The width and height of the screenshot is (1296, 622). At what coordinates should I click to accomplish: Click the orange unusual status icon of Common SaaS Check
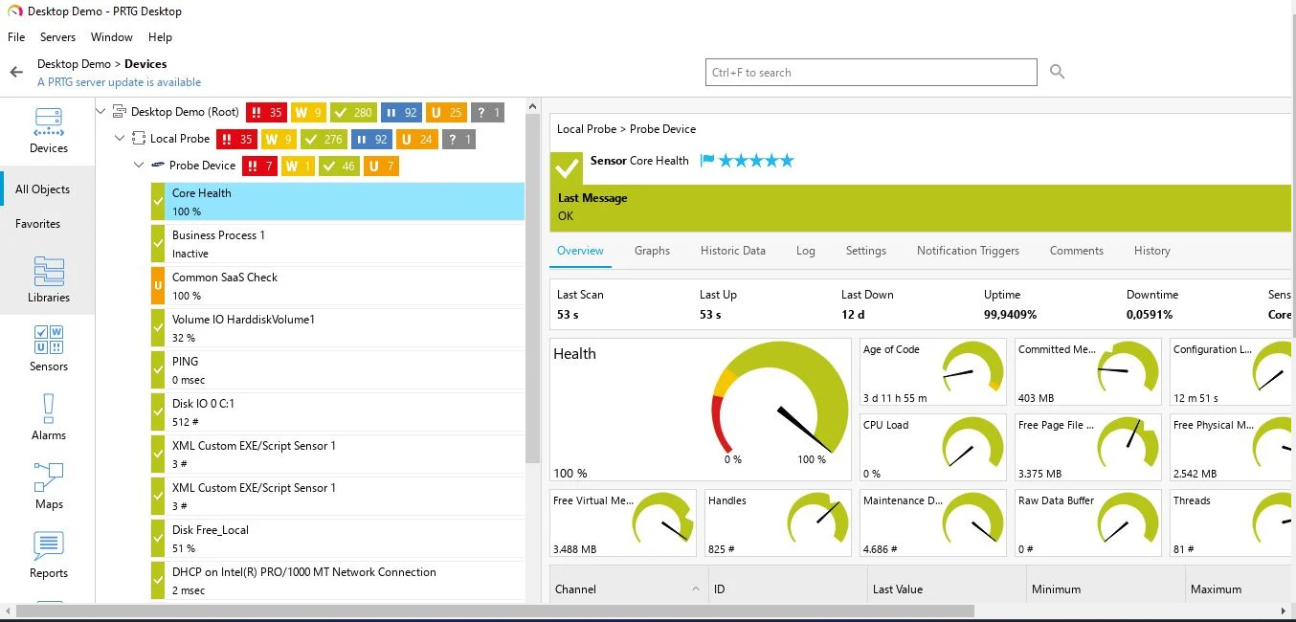coord(158,285)
